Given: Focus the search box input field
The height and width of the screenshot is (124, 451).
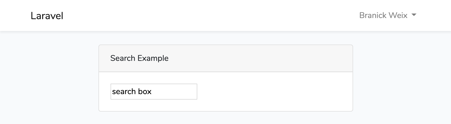Looking at the screenshot, I should click(x=154, y=92).
